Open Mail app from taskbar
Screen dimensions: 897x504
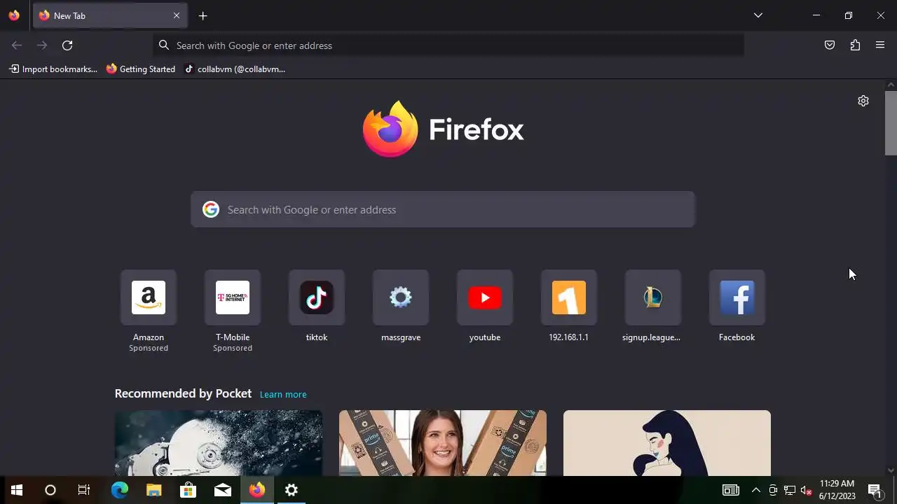coord(223,490)
